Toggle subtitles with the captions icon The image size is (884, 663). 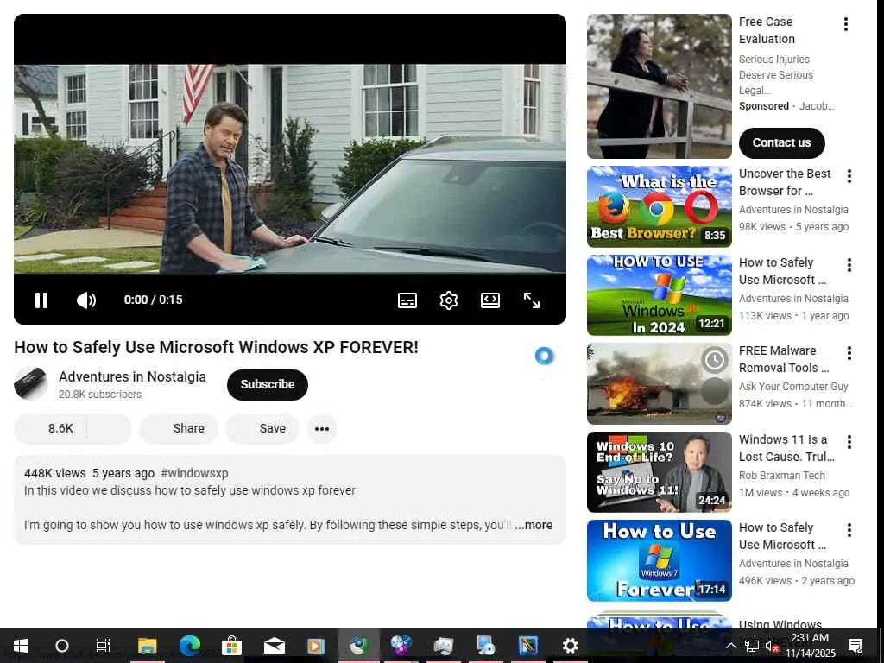pos(407,300)
